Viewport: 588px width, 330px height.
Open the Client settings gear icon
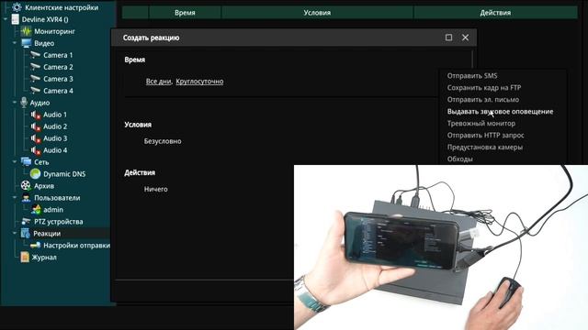(17, 7)
